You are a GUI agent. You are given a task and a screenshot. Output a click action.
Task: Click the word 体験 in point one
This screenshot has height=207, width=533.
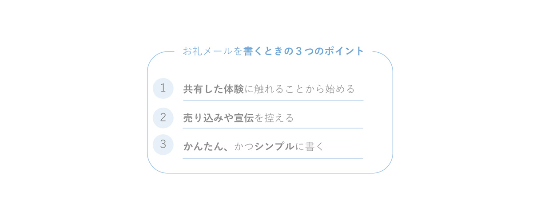(x=234, y=89)
